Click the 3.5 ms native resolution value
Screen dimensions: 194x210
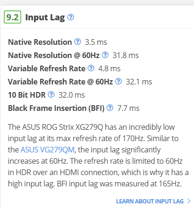pos(96,42)
